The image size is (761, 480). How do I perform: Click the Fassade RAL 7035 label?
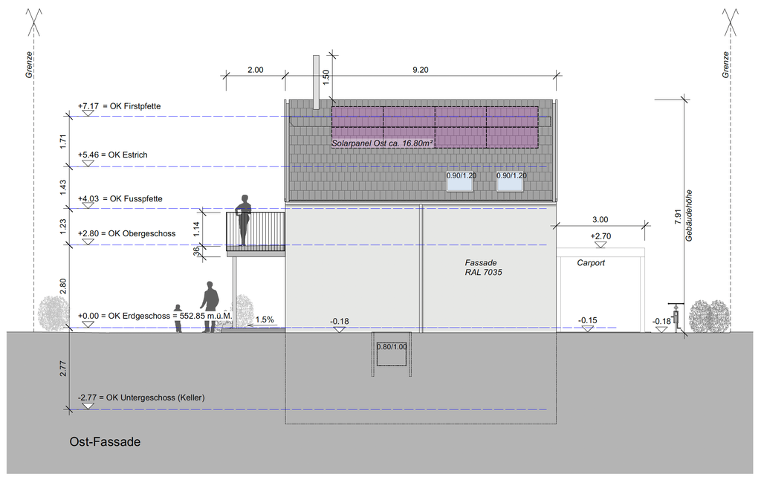click(483, 267)
